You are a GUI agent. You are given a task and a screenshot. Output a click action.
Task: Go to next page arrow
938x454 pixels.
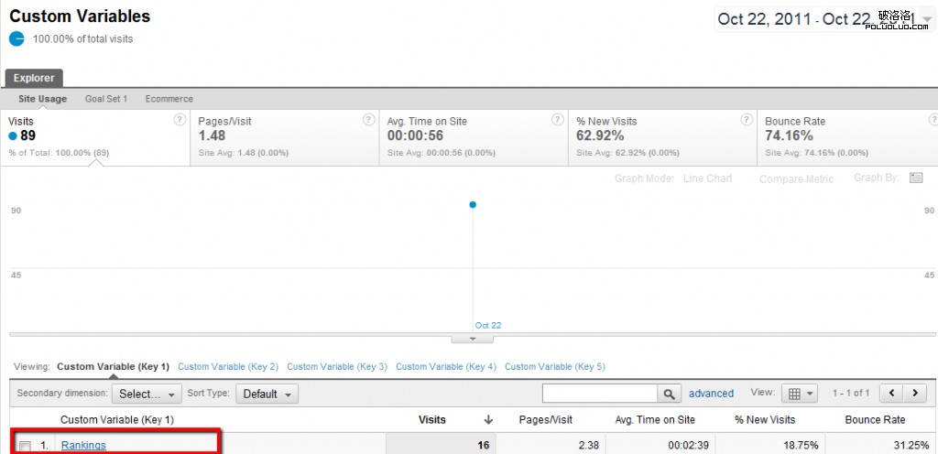tap(915, 394)
